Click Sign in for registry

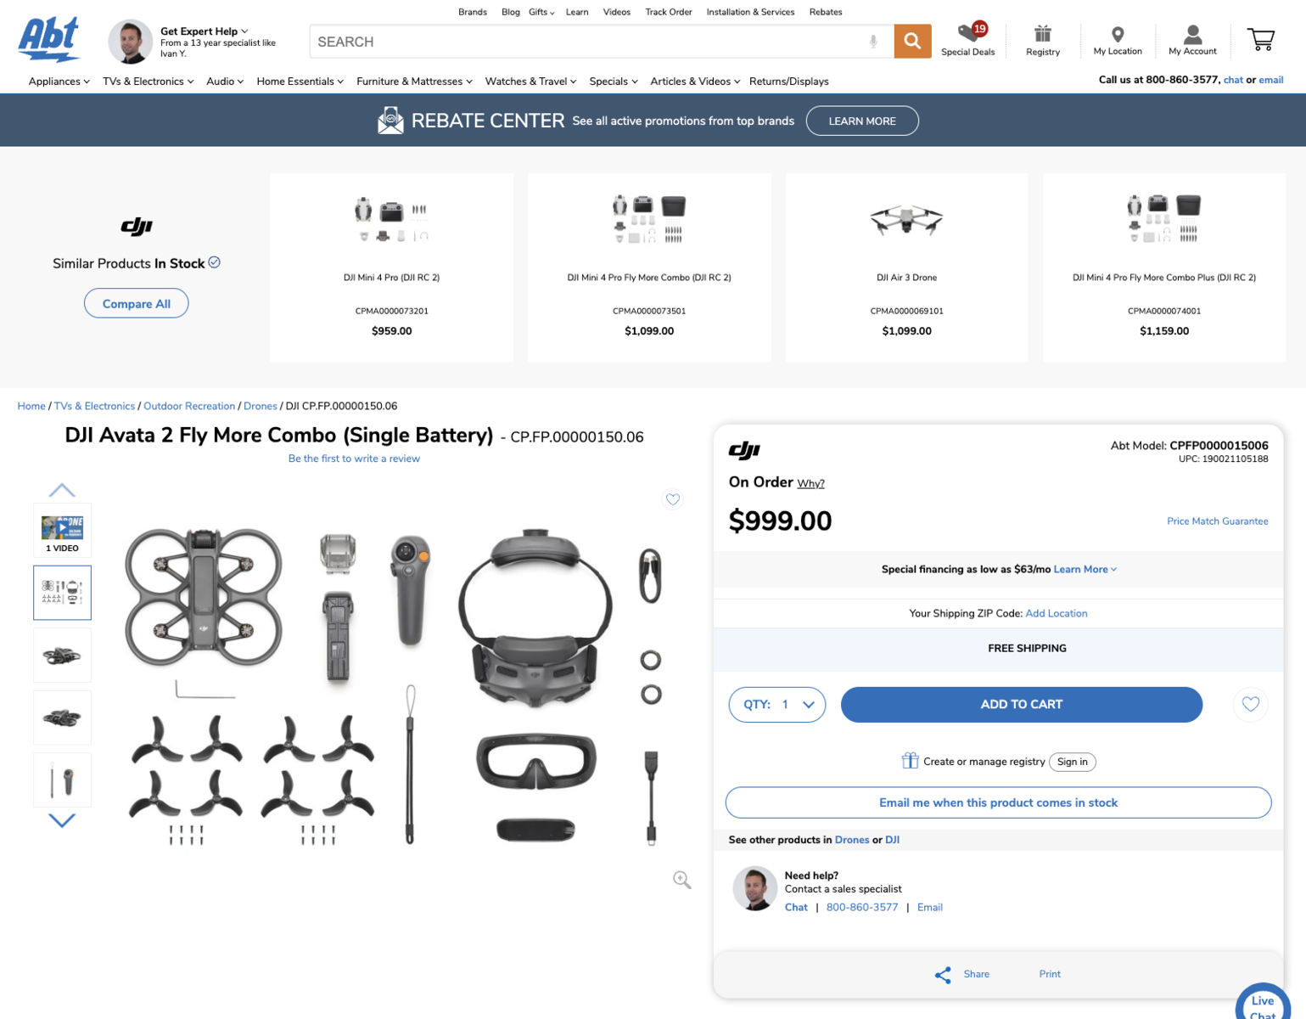[x=1073, y=762]
